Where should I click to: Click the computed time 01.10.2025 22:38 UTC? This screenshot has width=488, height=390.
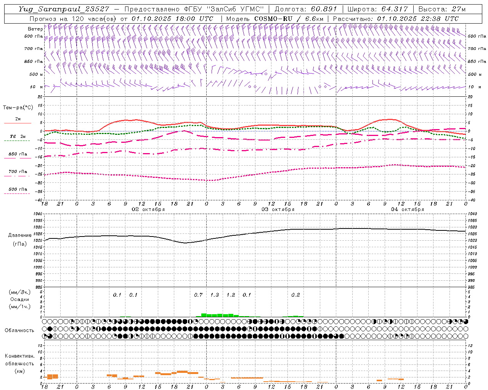[418, 19]
